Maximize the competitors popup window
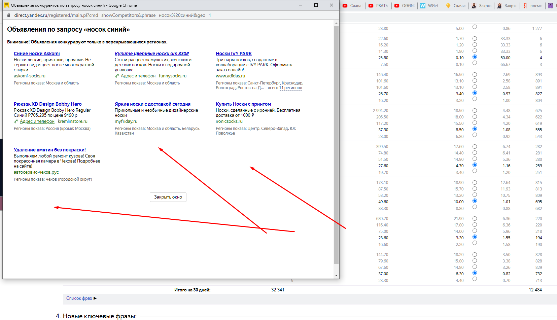Image resolution: width=557 pixels, height=320 pixels. [316, 5]
